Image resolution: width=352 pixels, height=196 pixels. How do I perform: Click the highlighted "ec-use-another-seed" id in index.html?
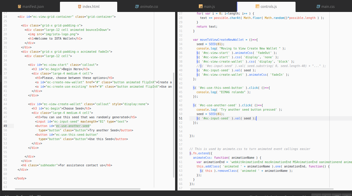coord(73,126)
